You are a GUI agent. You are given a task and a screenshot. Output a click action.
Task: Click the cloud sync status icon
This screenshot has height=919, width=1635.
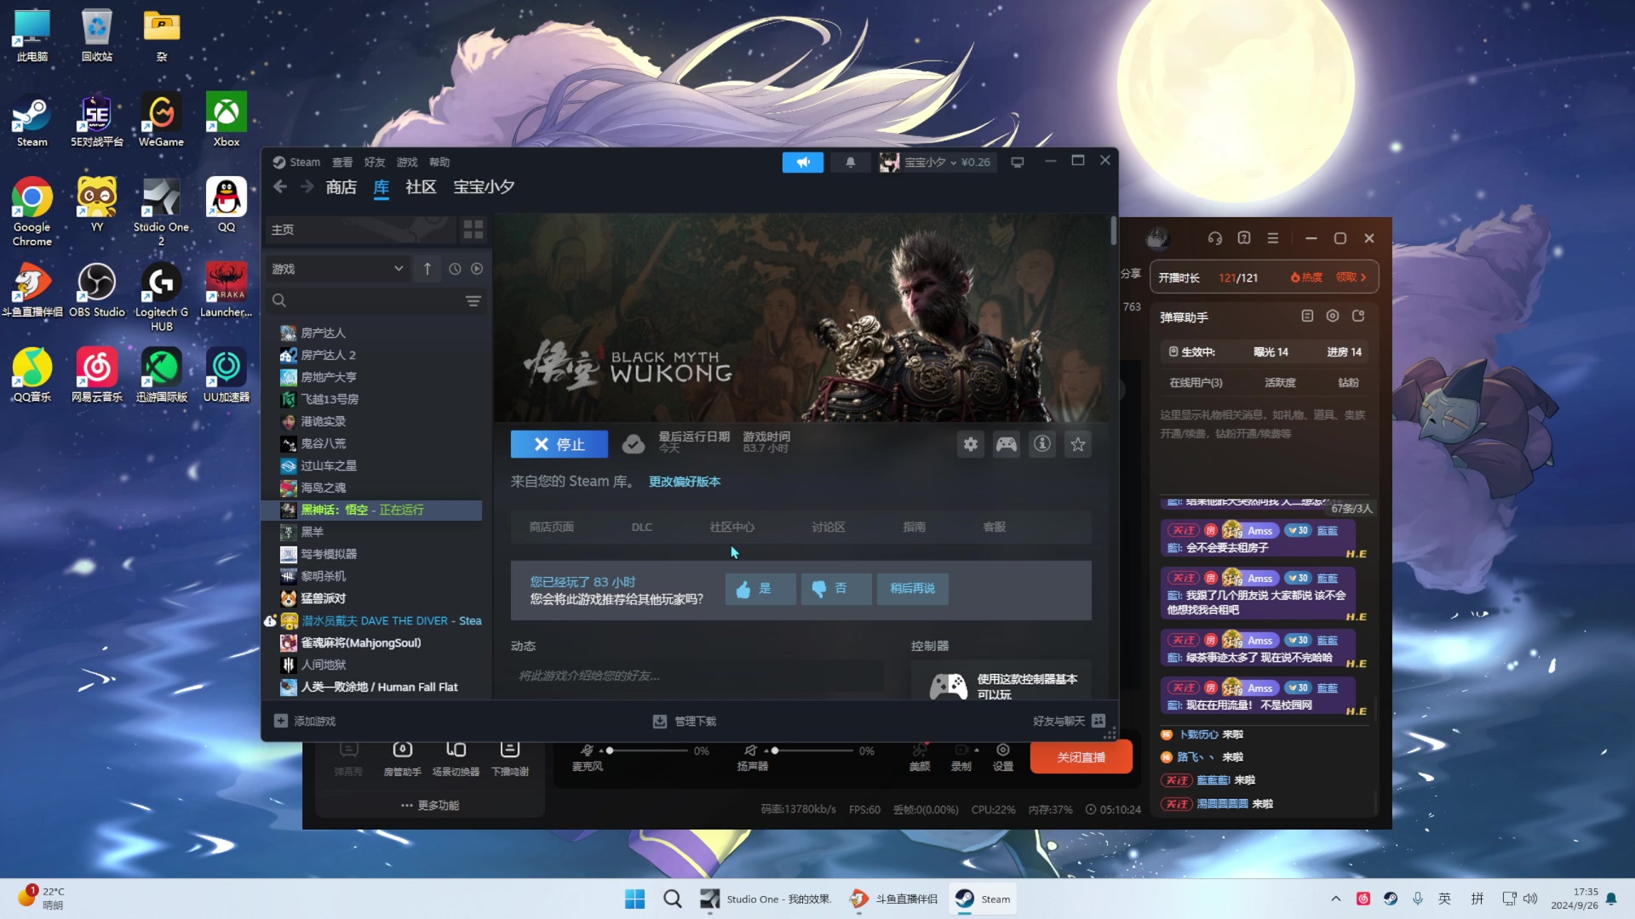click(x=633, y=444)
